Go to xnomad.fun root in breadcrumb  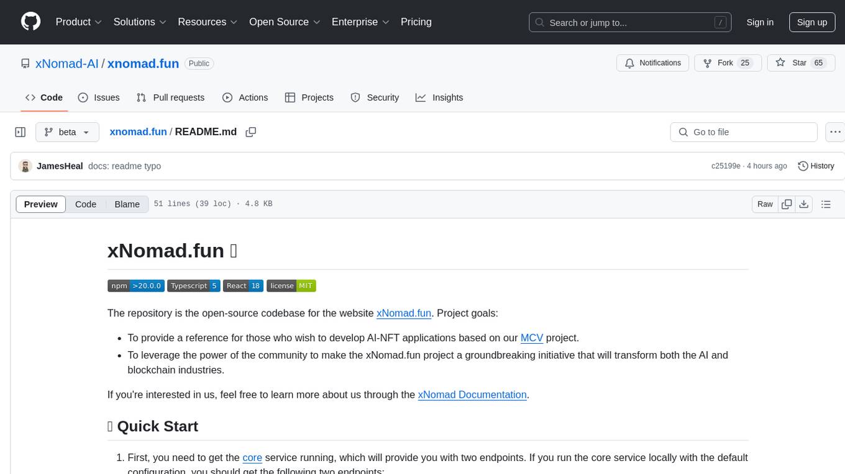pyautogui.click(x=138, y=132)
